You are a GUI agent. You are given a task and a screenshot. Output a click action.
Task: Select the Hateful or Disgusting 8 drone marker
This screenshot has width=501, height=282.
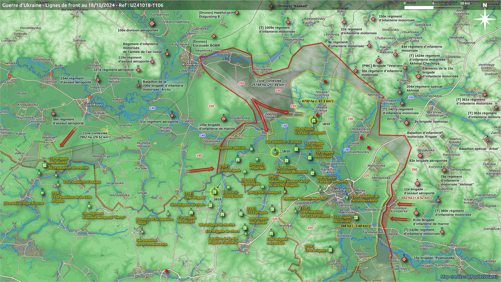coord(237,13)
